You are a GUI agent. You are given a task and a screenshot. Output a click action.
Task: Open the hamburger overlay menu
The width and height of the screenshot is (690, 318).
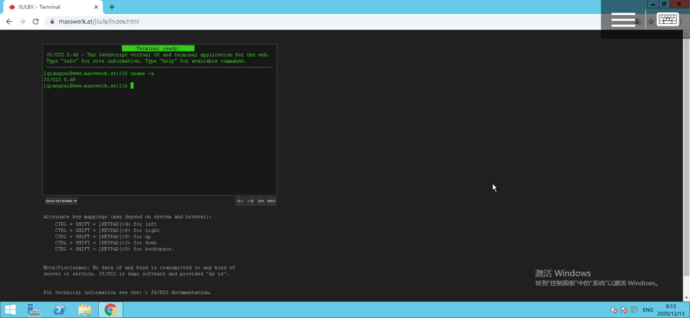pos(623,20)
